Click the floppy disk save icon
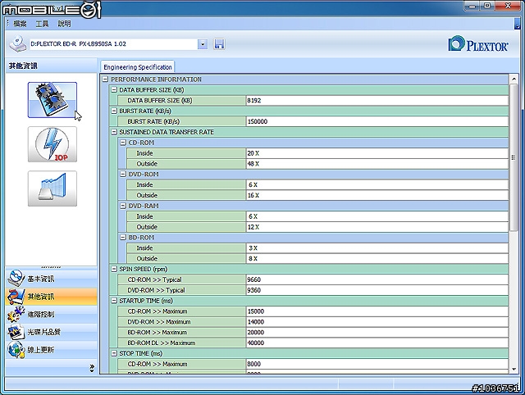Screen dimensions: 525x395 [x=219, y=43]
